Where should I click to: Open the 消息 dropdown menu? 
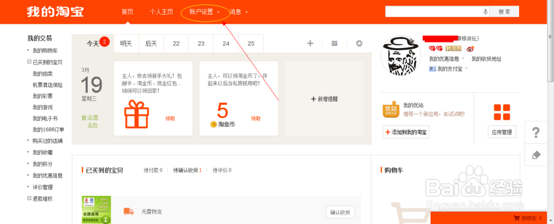[238, 12]
